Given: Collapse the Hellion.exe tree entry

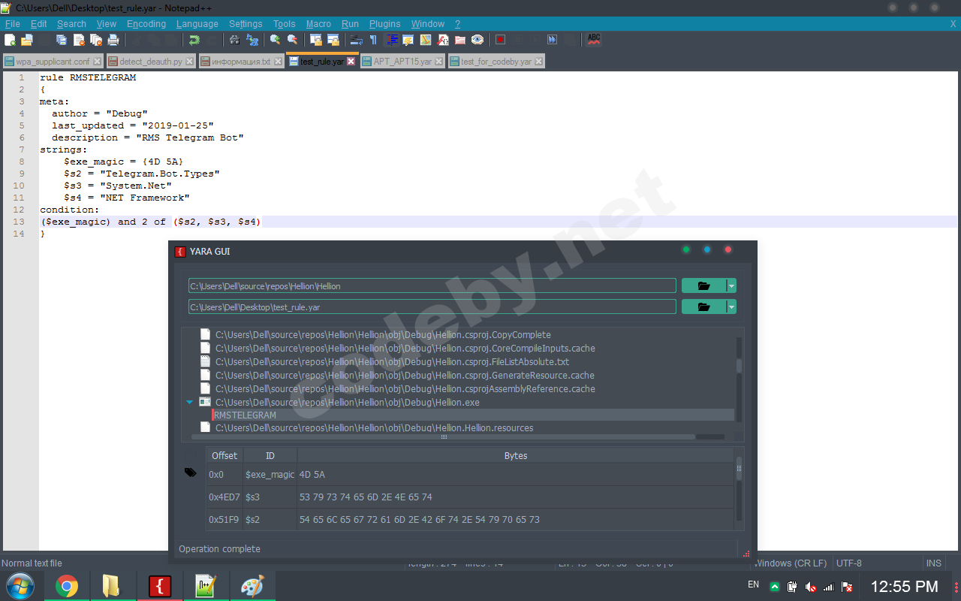Looking at the screenshot, I should coord(190,403).
